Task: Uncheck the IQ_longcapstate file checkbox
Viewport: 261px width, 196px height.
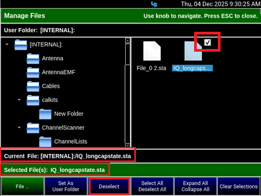Action: pos(208,43)
